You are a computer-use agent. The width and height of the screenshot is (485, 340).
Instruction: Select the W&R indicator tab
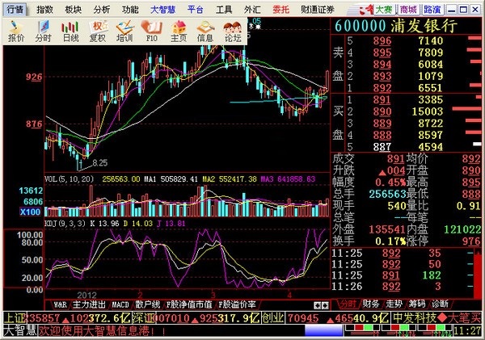click(x=60, y=304)
